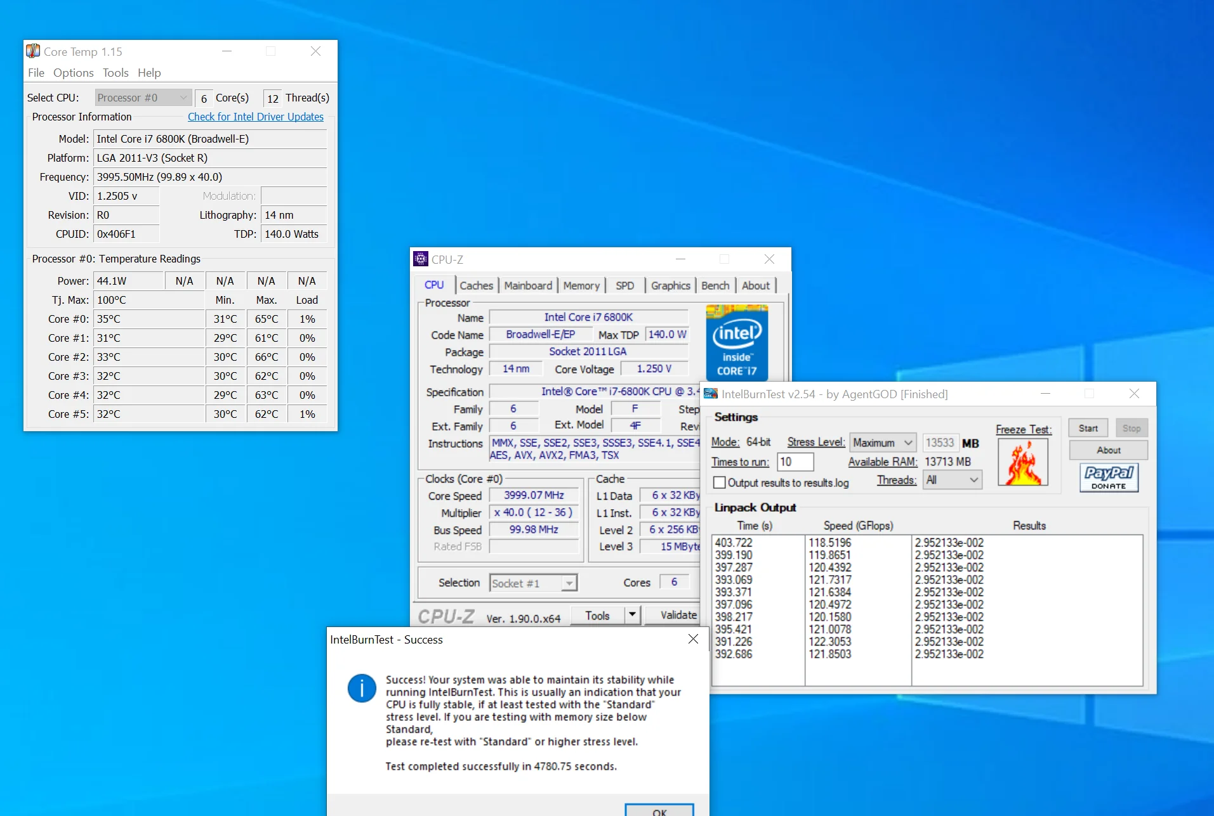Screen dimensions: 1214x816
Task: Close the IntelBurnTest Success dialog
Action: [x=693, y=639]
